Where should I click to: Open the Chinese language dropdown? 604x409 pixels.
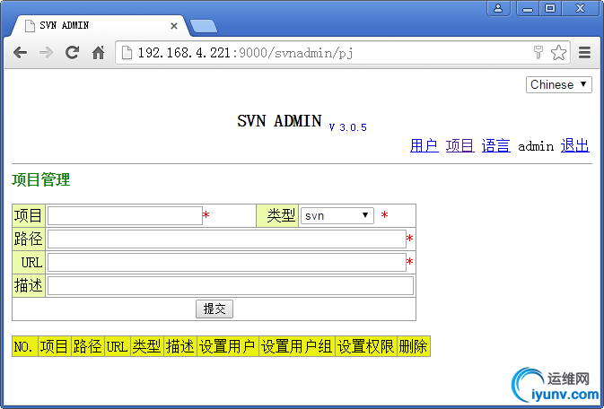point(558,84)
